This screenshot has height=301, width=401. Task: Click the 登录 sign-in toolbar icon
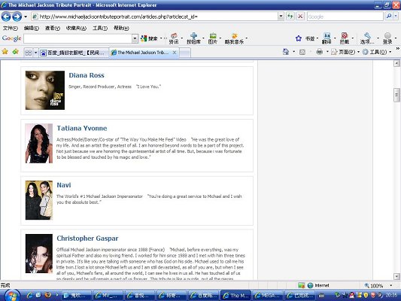click(x=387, y=38)
